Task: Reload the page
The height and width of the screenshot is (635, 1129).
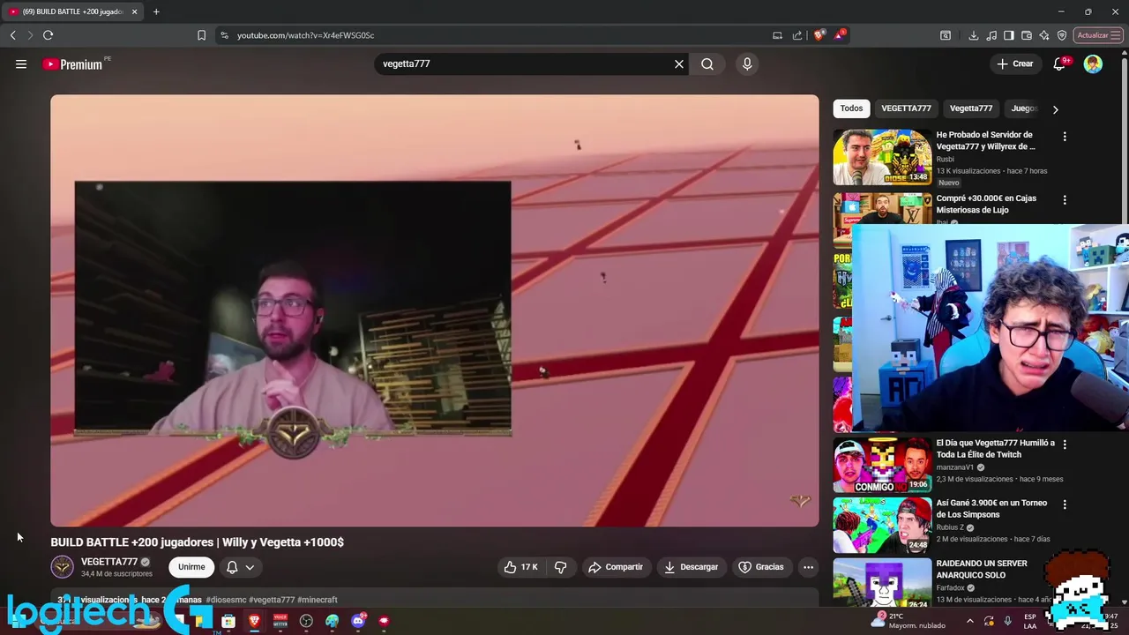Action: [x=48, y=35]
